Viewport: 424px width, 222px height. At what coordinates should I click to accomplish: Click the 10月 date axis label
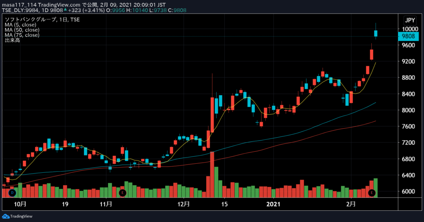[20, 204]
